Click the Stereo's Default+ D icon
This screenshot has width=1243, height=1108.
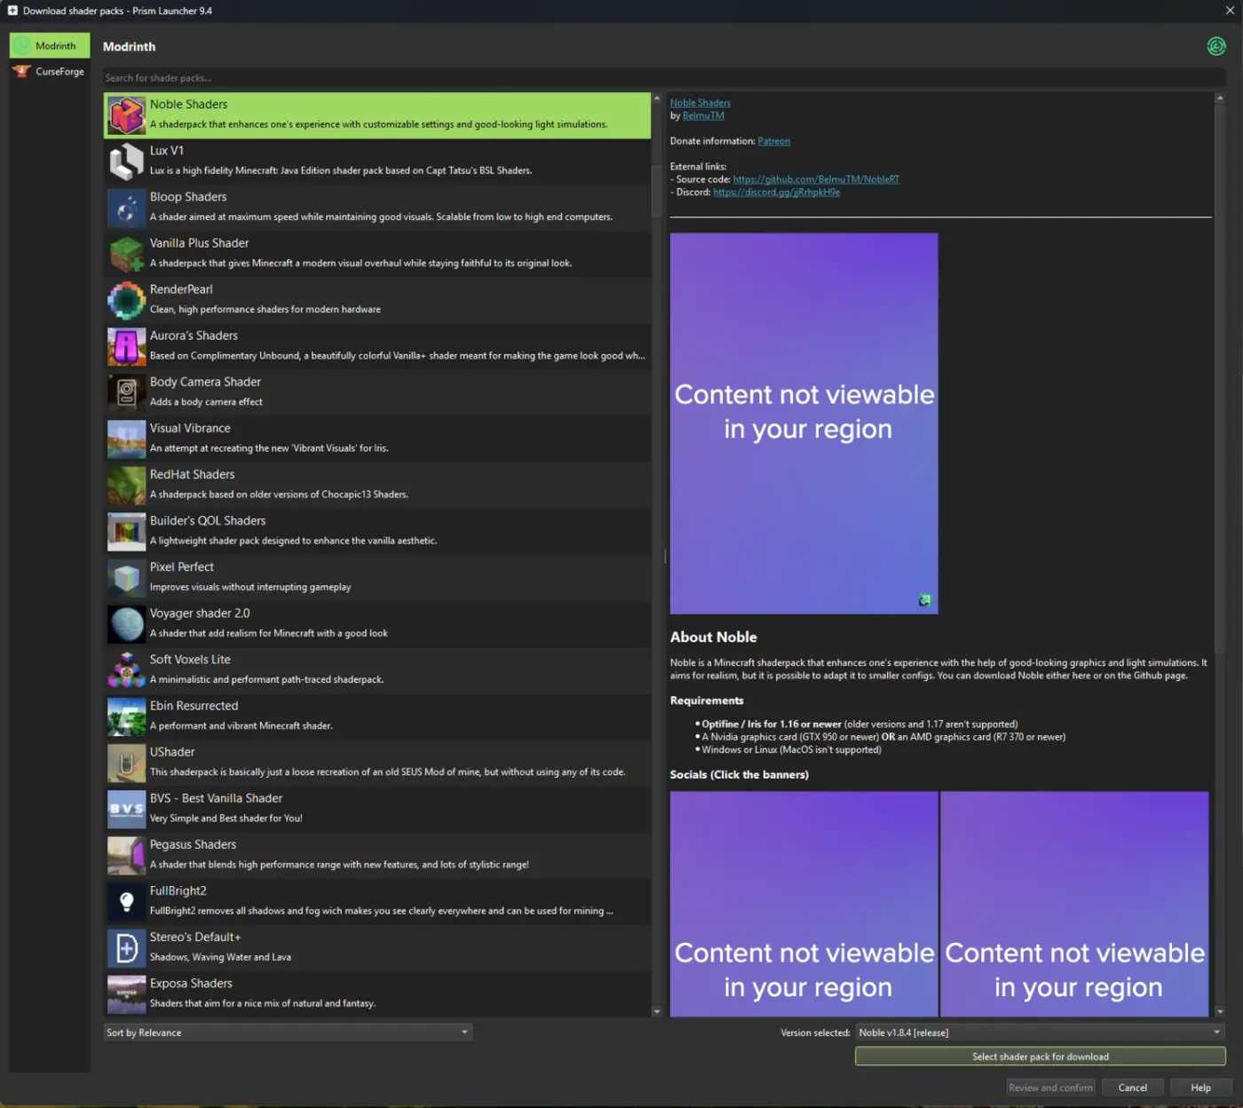(126, 948)
